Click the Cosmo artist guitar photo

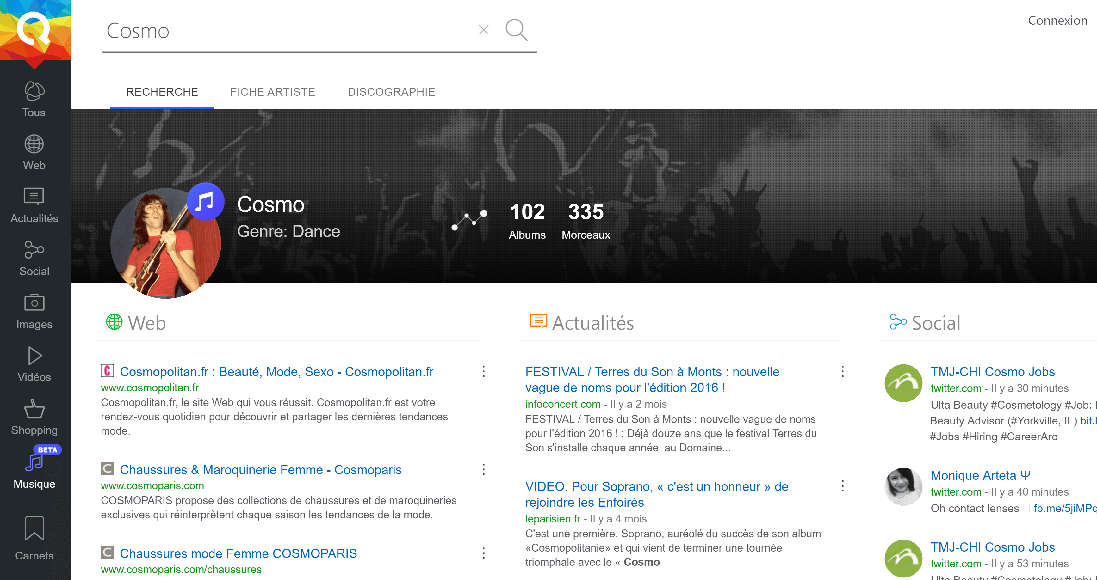tap(165, 243)
